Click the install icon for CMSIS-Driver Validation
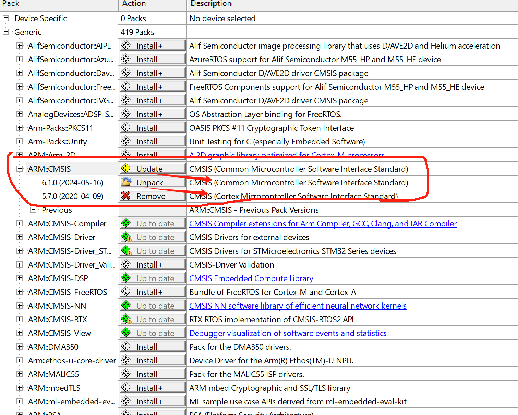 pos(126,264)
